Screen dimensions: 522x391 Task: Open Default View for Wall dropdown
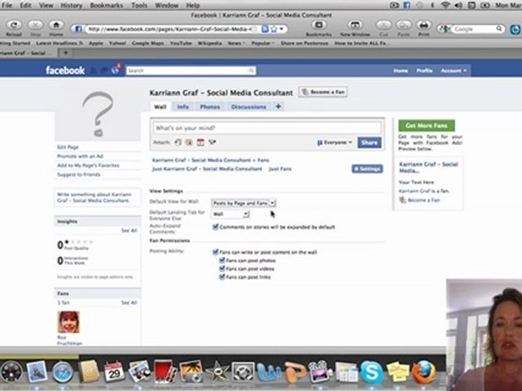tap(244, 203)
